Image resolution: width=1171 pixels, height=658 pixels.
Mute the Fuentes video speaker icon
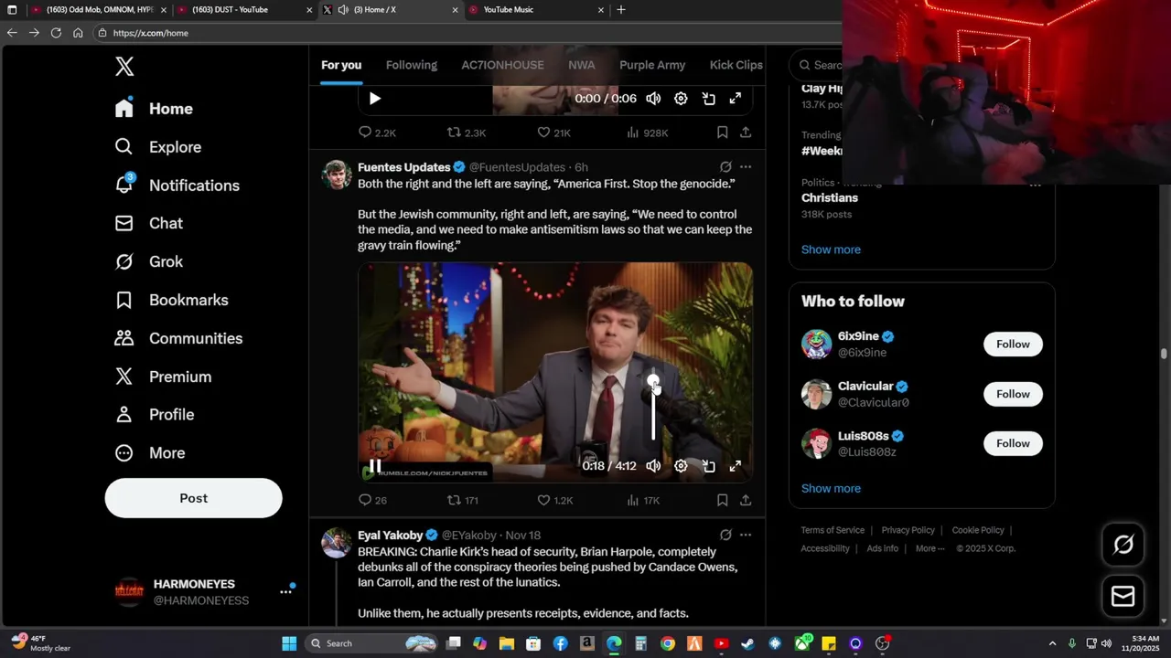click(653, 466)
